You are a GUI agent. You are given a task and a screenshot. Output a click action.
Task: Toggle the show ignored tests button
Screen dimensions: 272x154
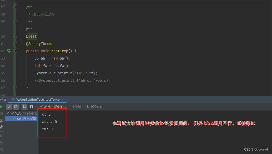tap(16, 107)
